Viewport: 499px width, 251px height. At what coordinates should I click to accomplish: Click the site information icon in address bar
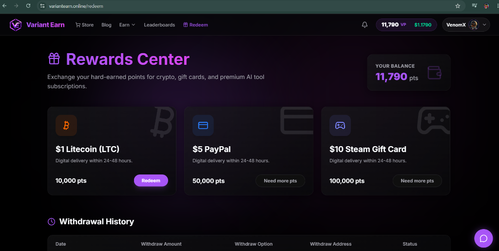tap(42, 6)
